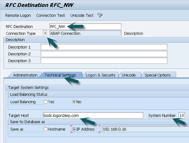
Task: Go to the Unicode tab
Action: click(x=129, y=75)
